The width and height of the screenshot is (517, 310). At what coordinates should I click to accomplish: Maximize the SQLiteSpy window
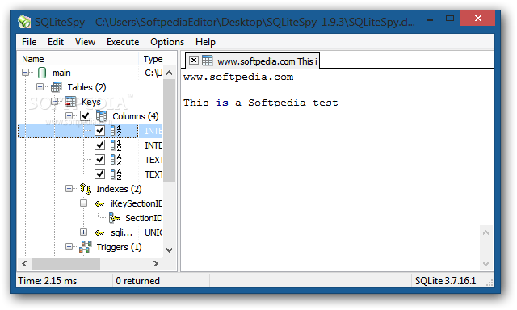(x=450, y=18)
